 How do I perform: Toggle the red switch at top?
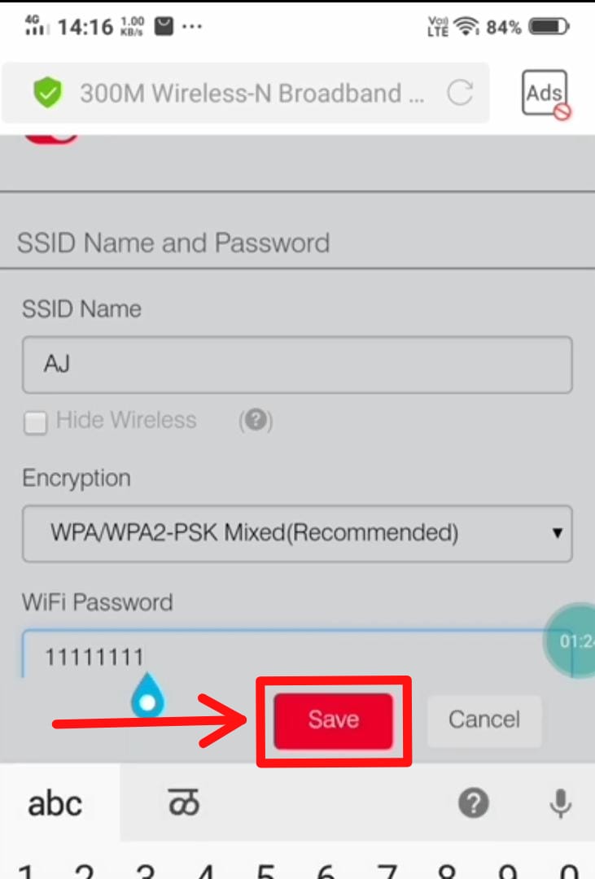pyautogui.click(x=50, y=138)
